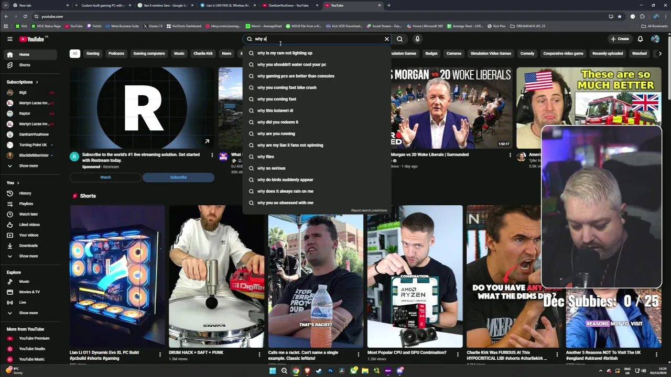Open the notifications bell
Image resolution: width=671 pixels, height=377 pixels.
click(x=640, y=39)
